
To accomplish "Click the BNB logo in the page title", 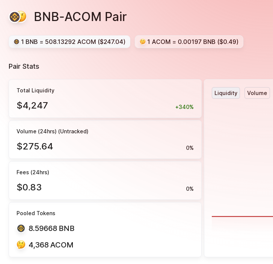I will tap(14, 17).
